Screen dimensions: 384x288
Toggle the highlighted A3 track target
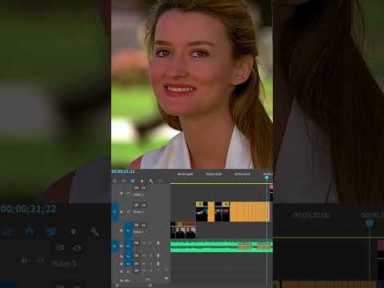click(128, 264)
